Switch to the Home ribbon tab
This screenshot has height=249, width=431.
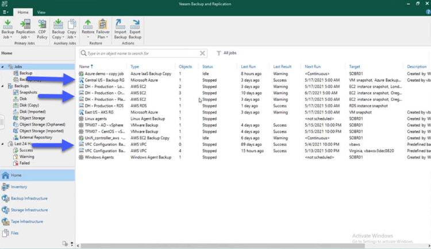click(23, 12)
